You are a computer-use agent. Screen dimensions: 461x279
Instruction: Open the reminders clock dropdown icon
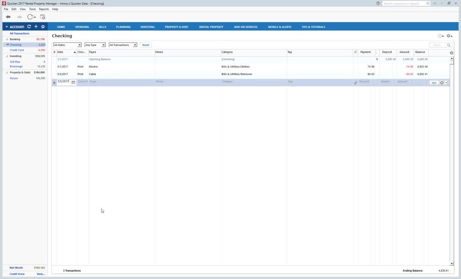click(440, 36)
